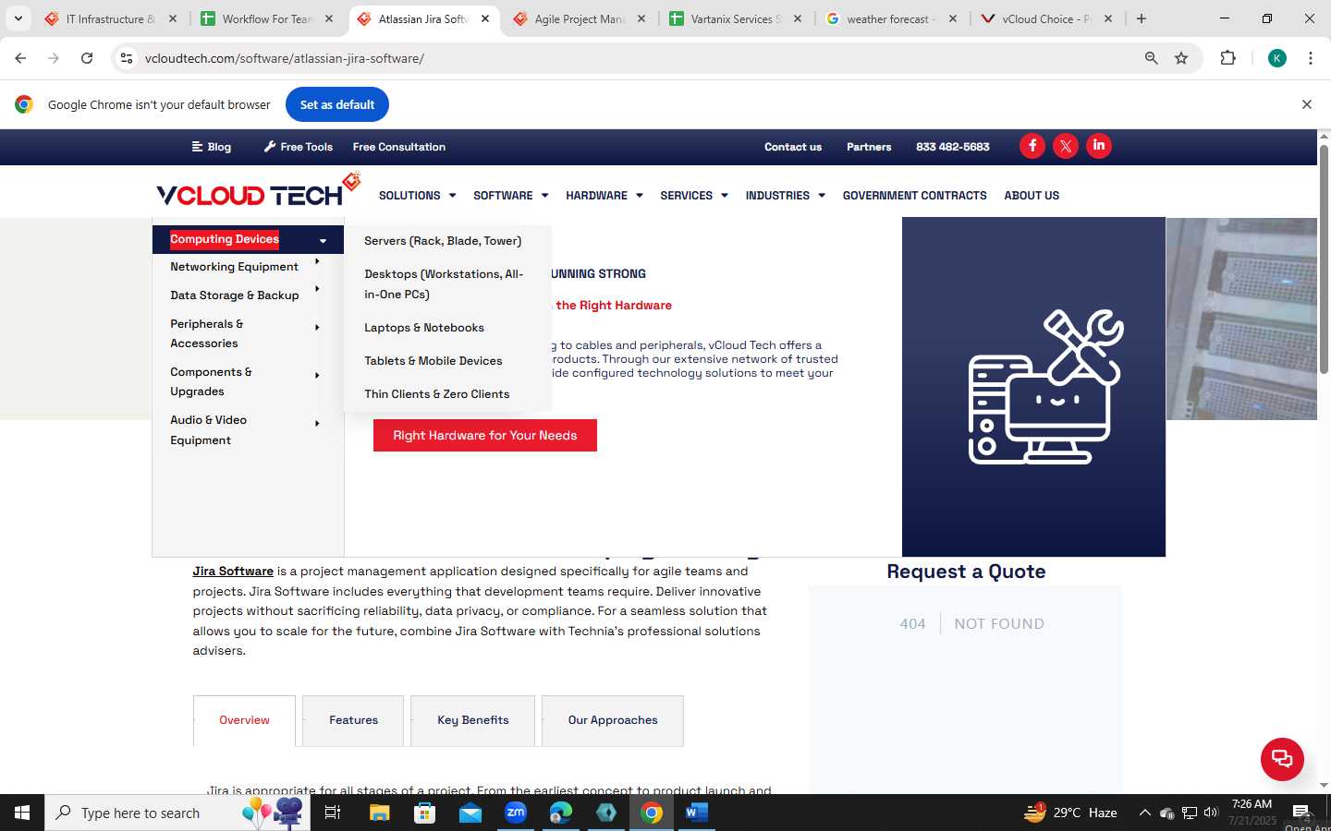
Task: Open the Facebook social icon
Action: point(1032,146)
